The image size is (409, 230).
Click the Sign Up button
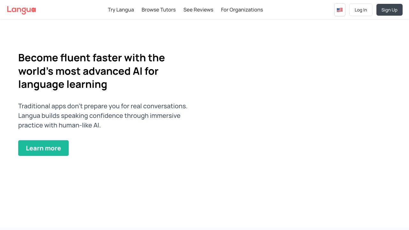coord(389,10)
